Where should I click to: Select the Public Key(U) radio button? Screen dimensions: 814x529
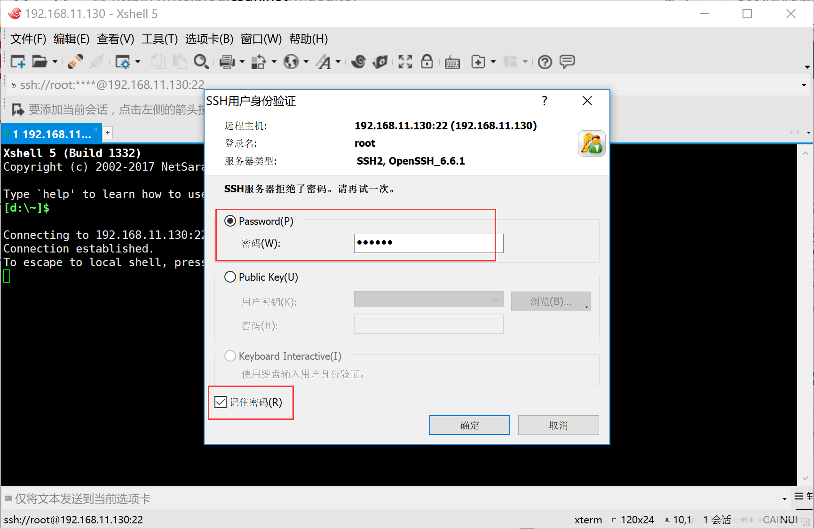tap(230, 277)
